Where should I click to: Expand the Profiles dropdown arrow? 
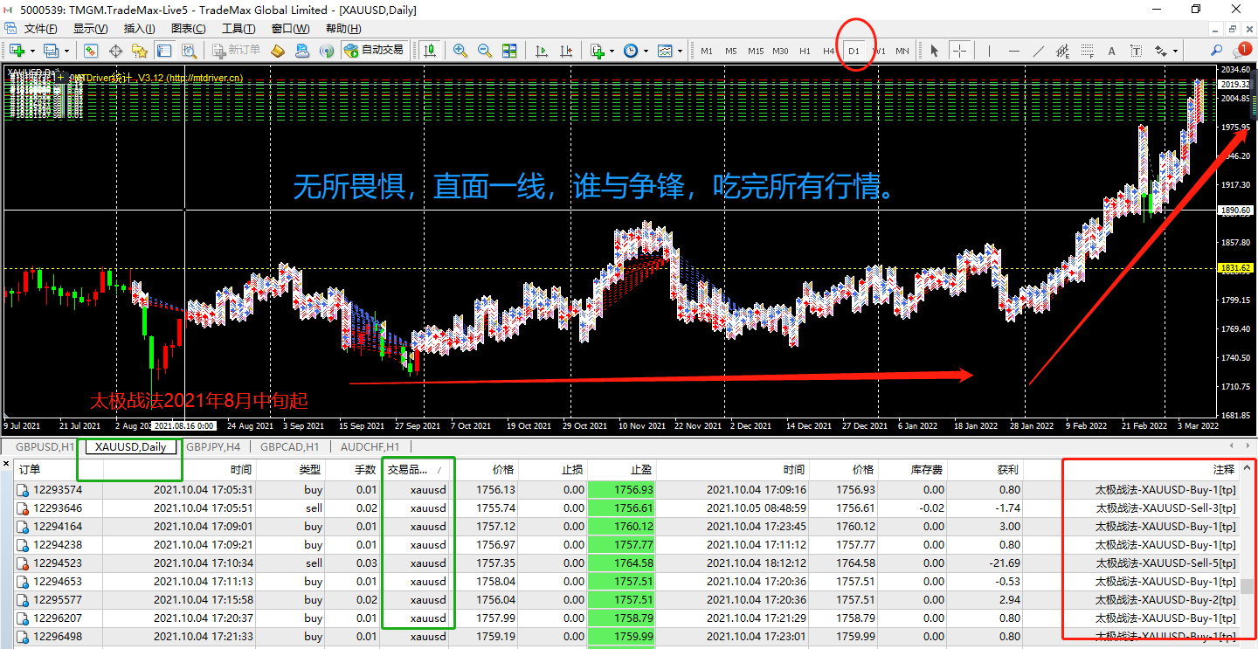(x=66, y=51)
